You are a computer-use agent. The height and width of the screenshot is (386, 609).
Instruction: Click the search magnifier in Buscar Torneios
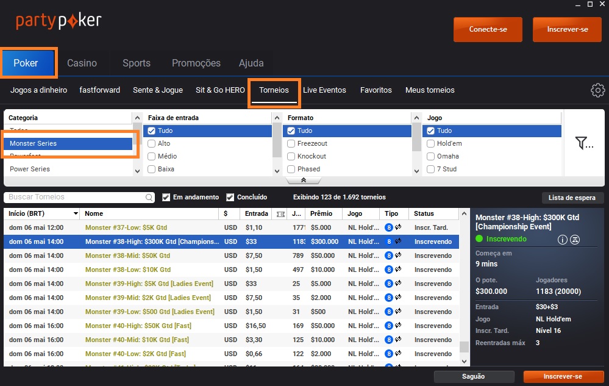149,198
